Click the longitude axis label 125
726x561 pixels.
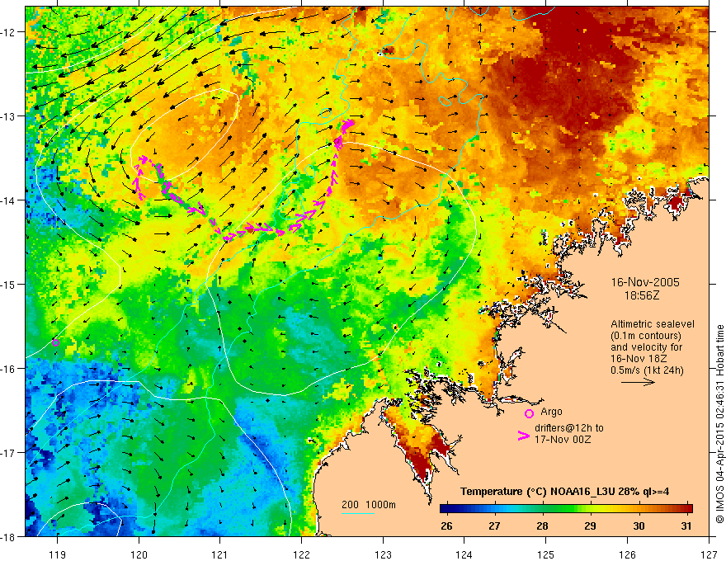point(545,554)
